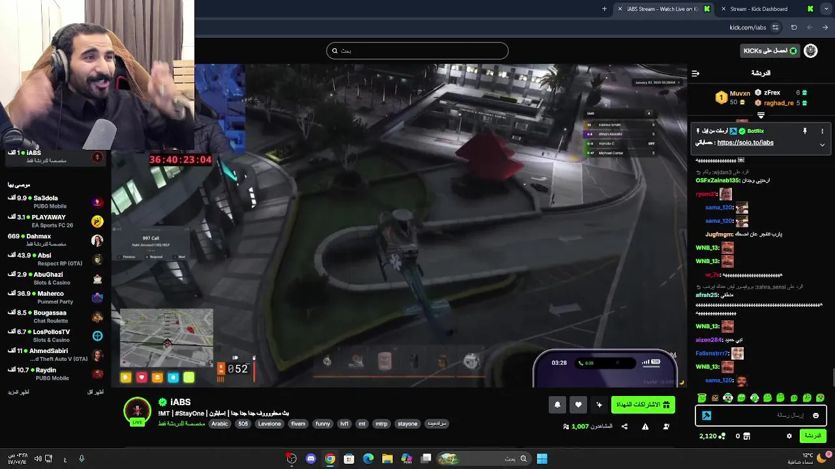Click the hammer badge in message box
This screenshot has width=835, height=469.
[x=706, y=416]
